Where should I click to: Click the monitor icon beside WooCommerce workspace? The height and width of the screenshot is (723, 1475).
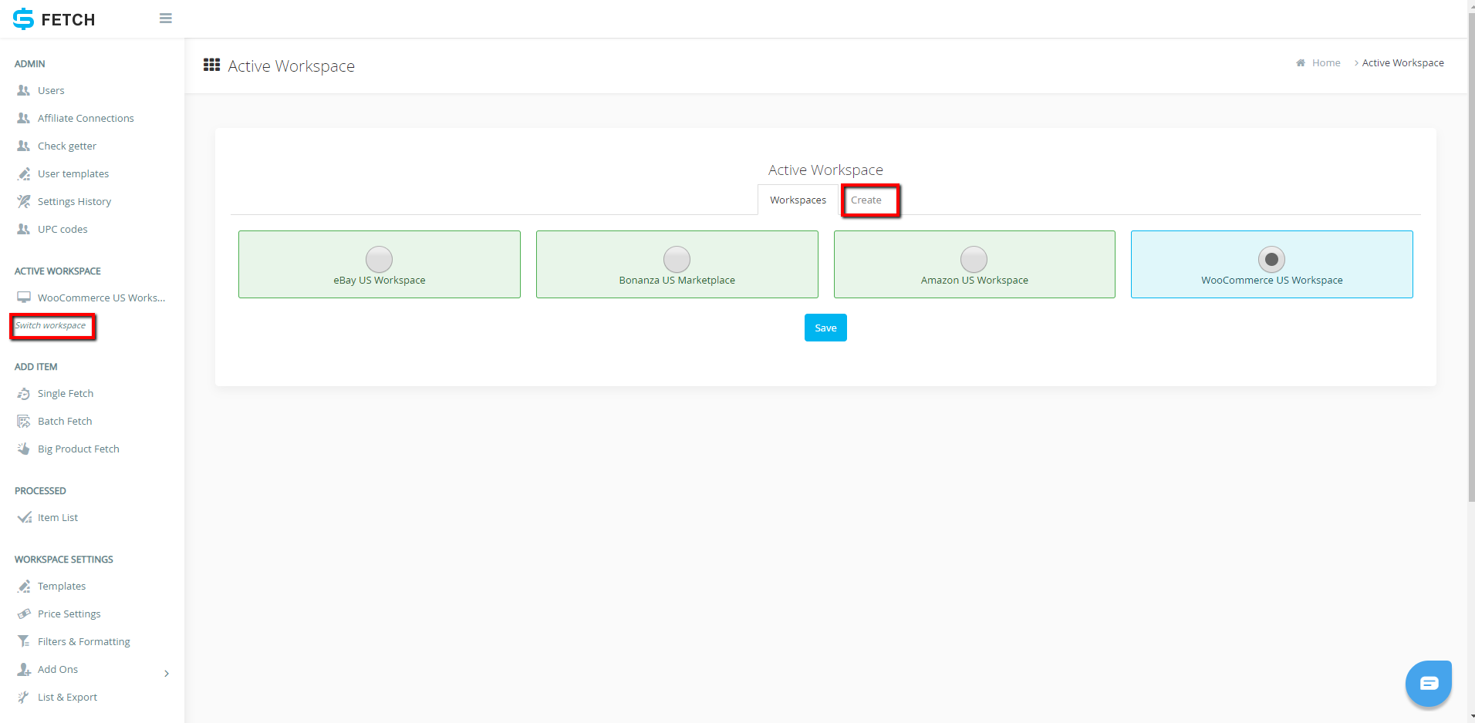(24, 298)
